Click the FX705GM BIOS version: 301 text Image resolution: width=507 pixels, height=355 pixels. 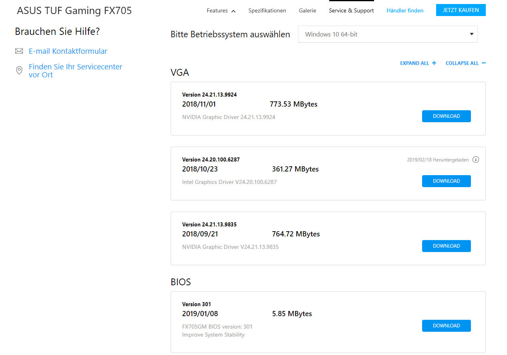click(x=217, y=327)
